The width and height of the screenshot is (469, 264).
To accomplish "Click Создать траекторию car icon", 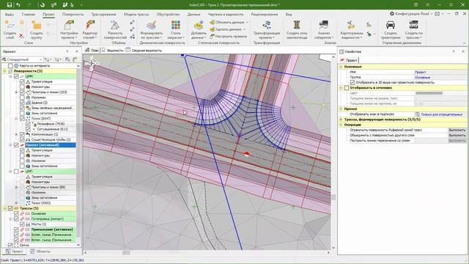I will tap(391, 25).
